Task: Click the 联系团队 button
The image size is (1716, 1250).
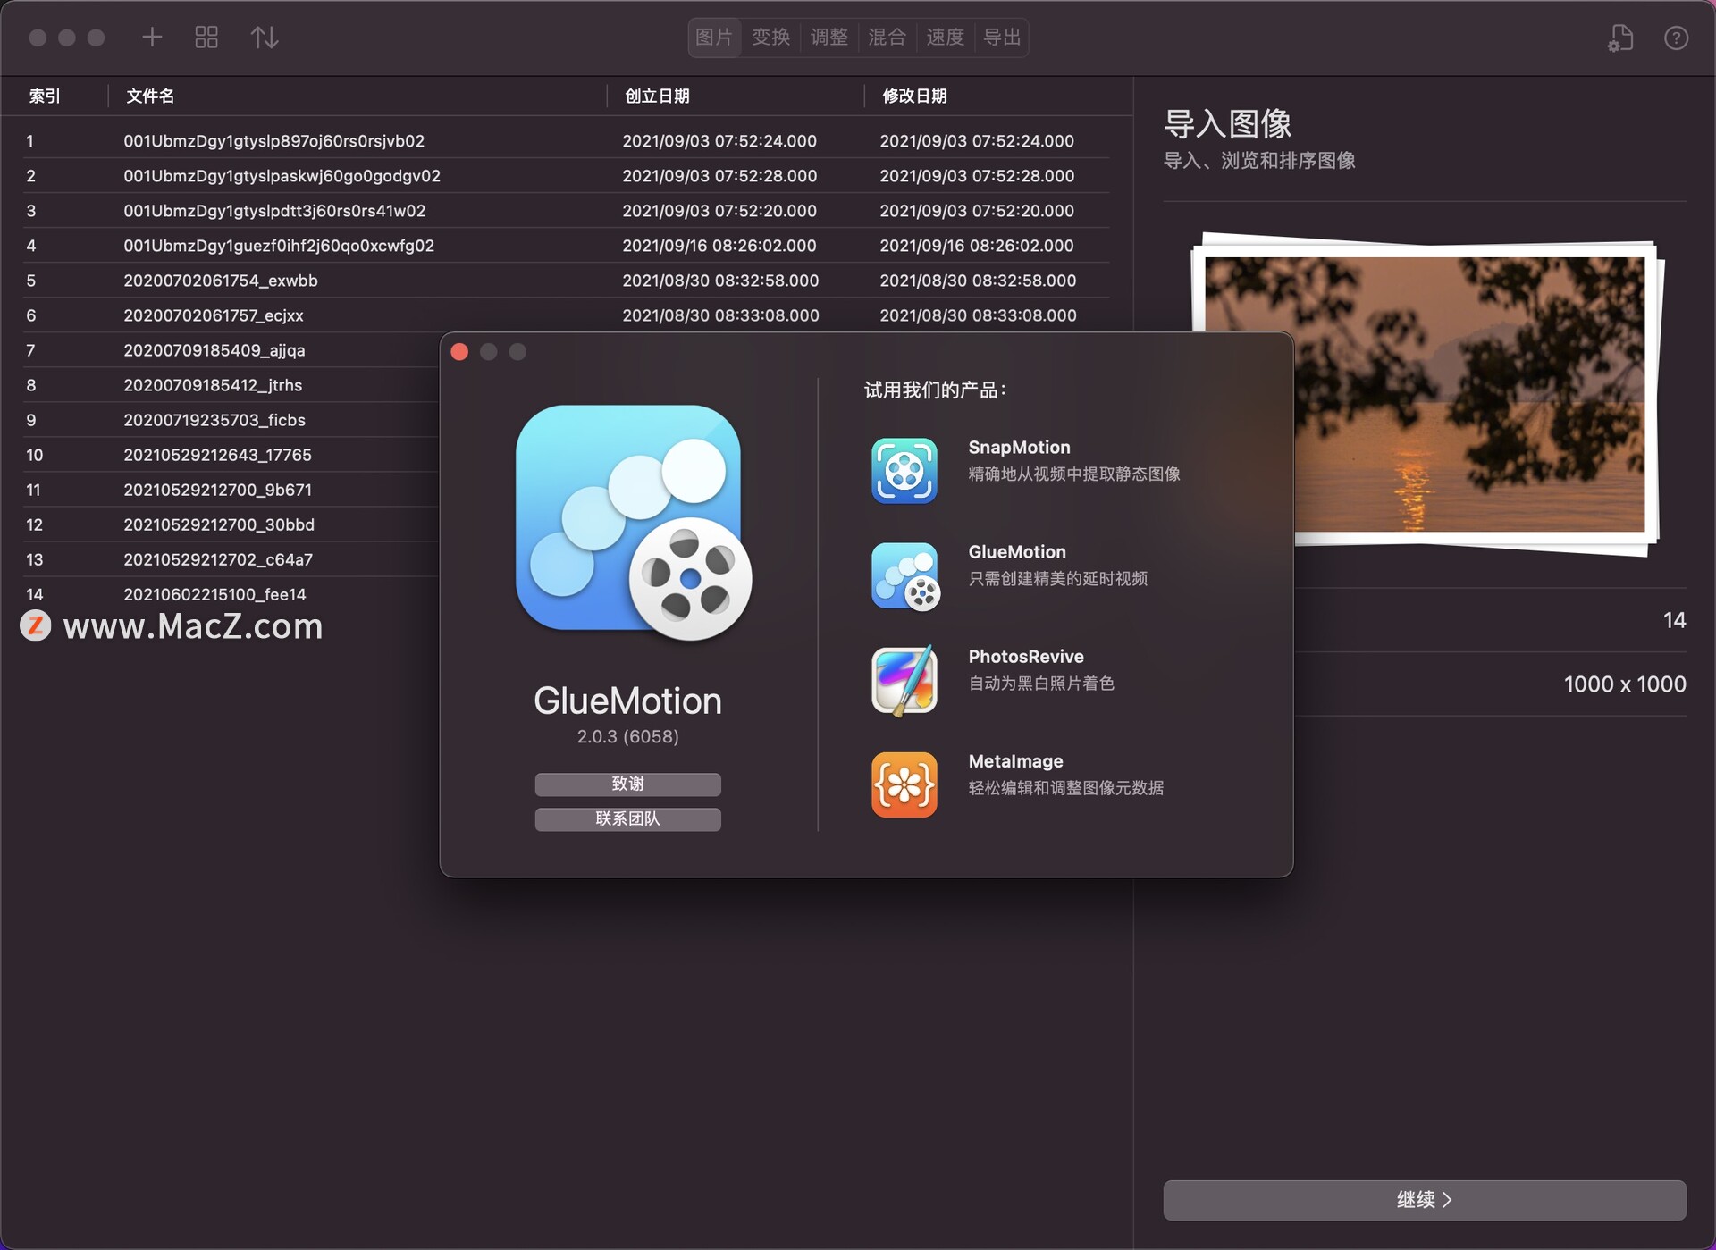Action: (x=627, y=818)
